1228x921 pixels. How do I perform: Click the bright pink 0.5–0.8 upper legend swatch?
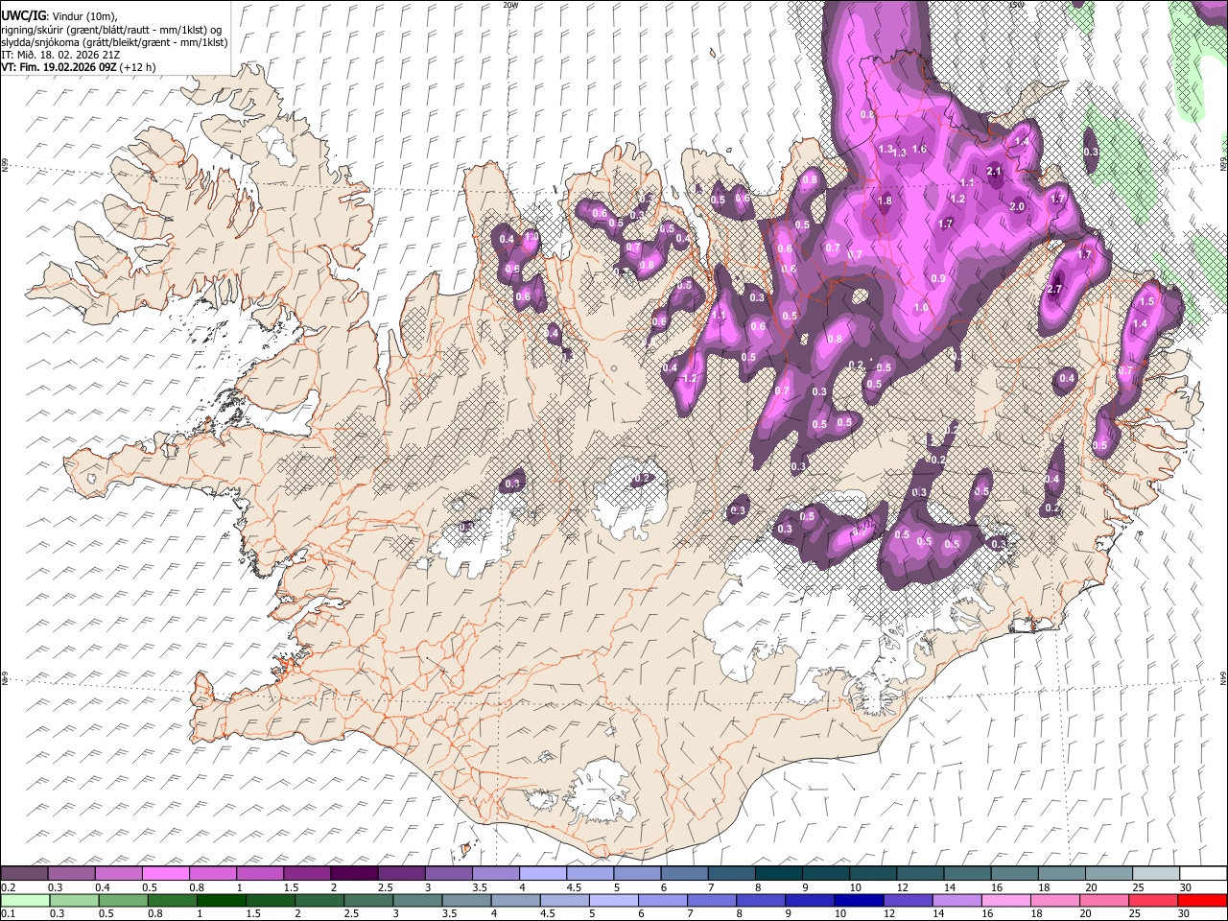[x=165, y=874]
